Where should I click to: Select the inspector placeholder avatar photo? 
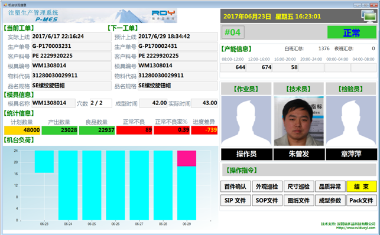[x=351, y=121]
